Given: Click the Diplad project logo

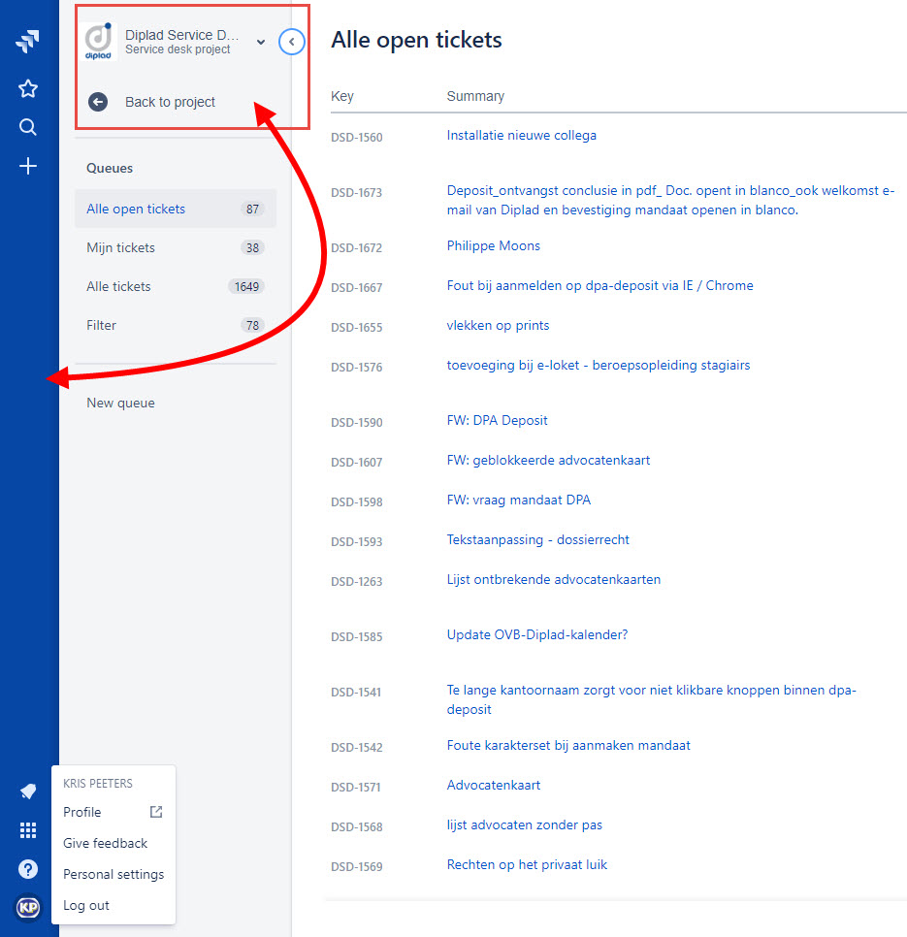Looking at the screenshot, I should [99, 42].
